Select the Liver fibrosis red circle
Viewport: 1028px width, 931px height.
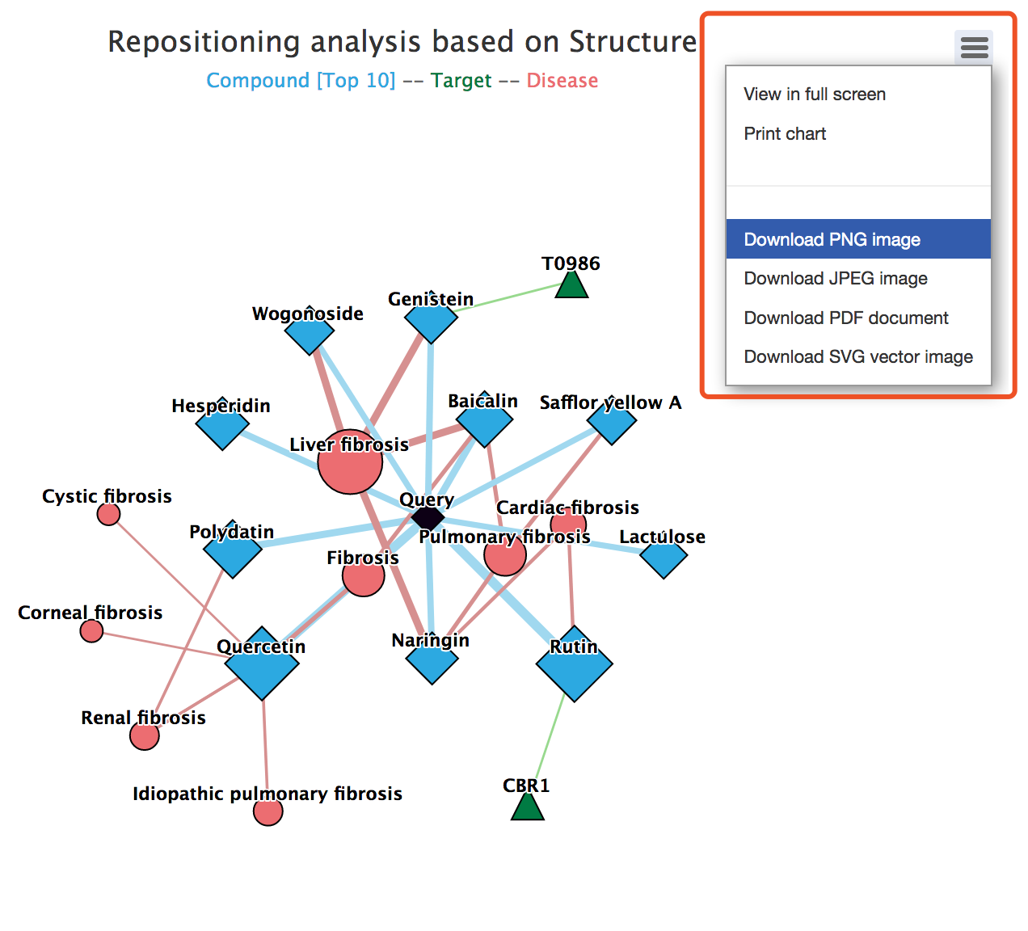pyautogui.click(x=350, y=461)
